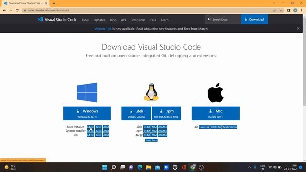Click the share page icon in address bar
Image resolution: width=306 pixels, height=172 pixels.
[274, 11]
